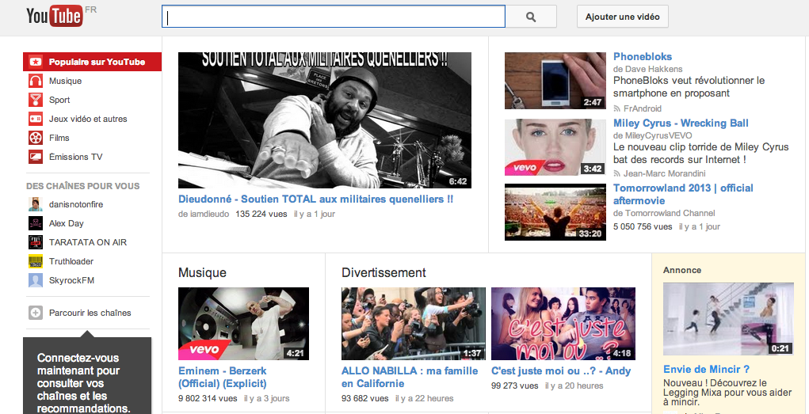Screen dimensions: 809x414
Task: Click inside the search text field
Action: (333, 17)
